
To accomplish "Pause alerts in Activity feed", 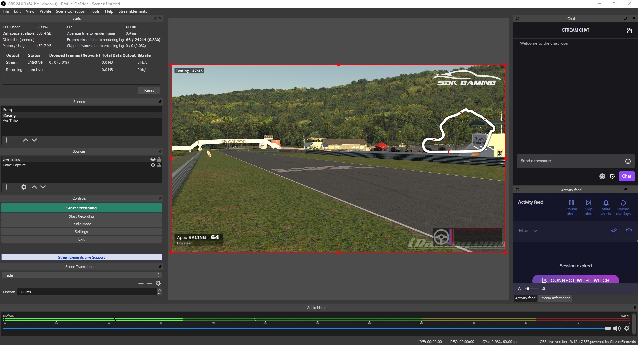I will [572, 208].
